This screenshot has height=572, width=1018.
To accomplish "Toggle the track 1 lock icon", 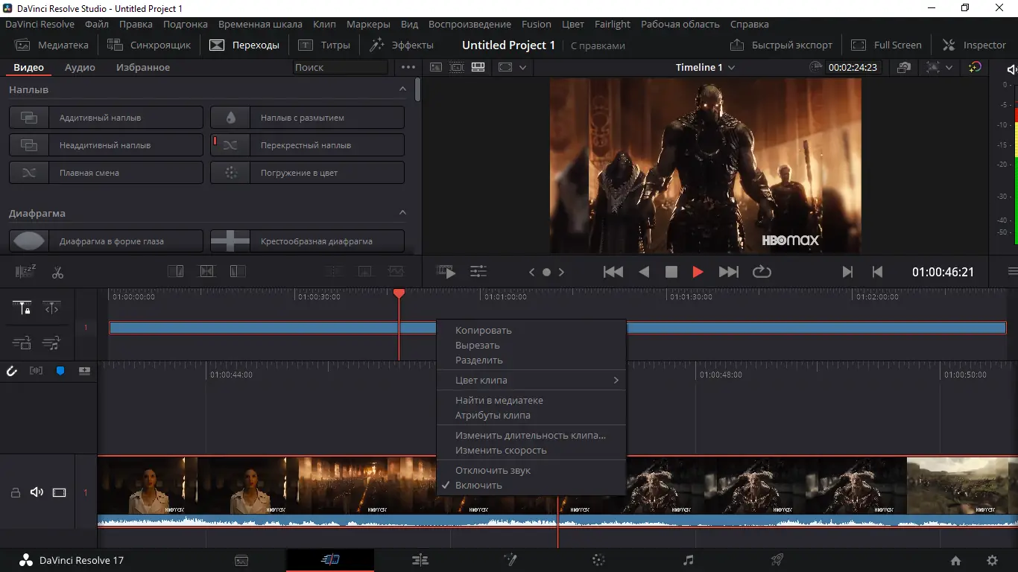I will point(15,492).
